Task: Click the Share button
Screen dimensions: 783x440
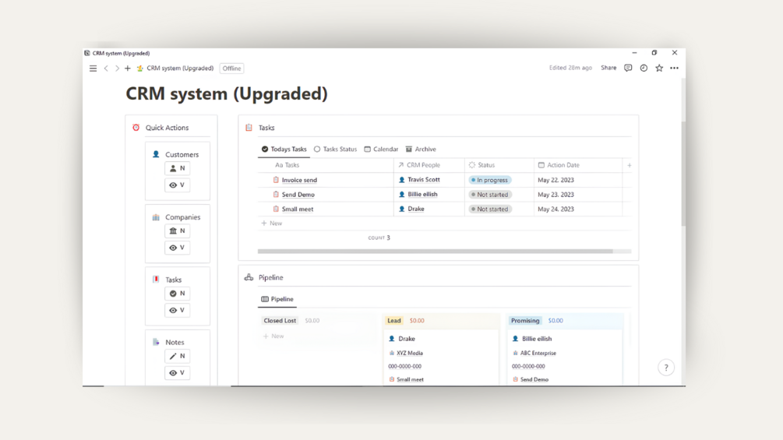Action: [x=608, y=68]
